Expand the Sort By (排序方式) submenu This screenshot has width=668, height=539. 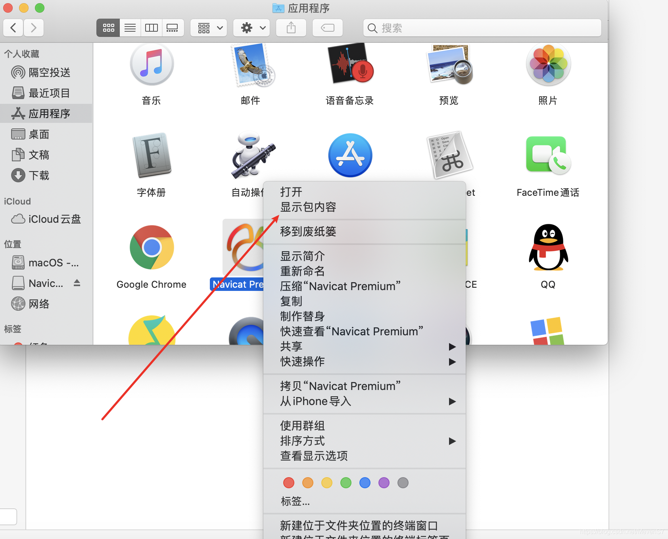click(x=365, y=441)
